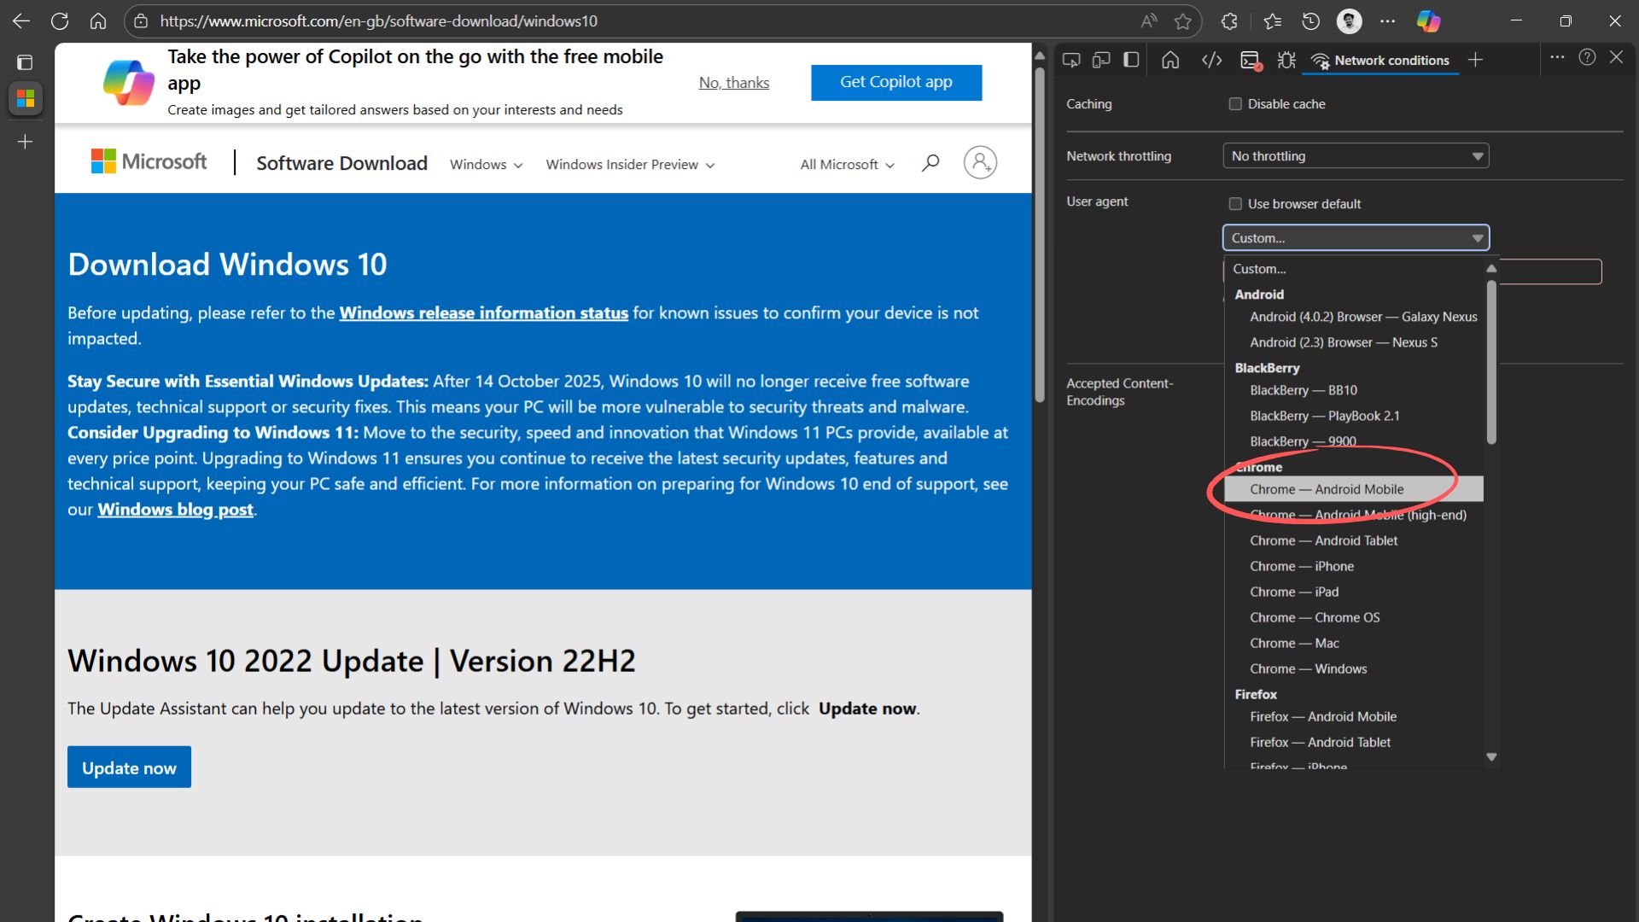Open DevTools customize menu ellipsis
Image resolution: width=1639 pixels, height=922 pixels.
pyautogui.click(x=1557, y=57)
